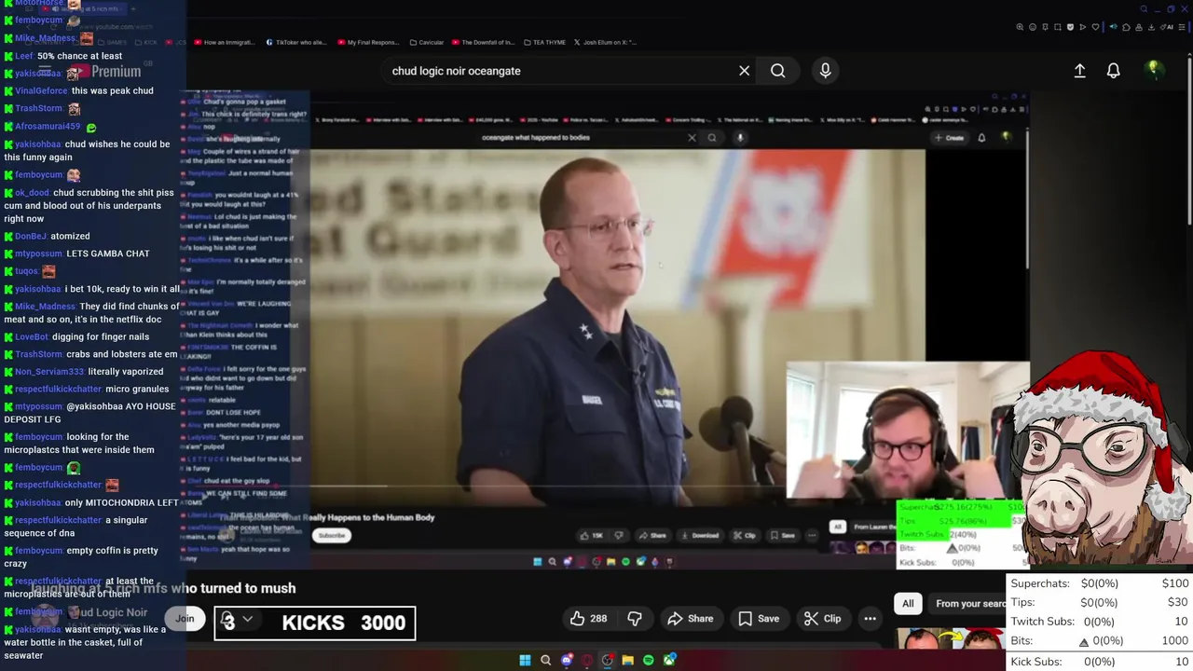Viewport: 1193px width, 671px height.
Task: Open the OBS Studio taskbar icon
Action: coord(608,661)
